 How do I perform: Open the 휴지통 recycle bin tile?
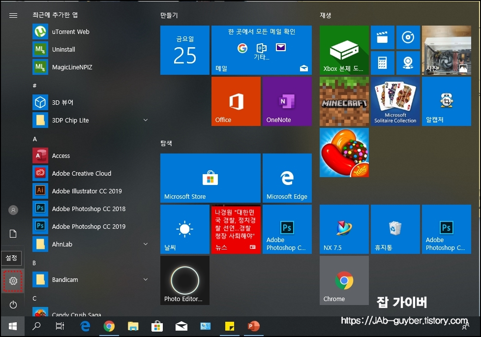point(395,229)
